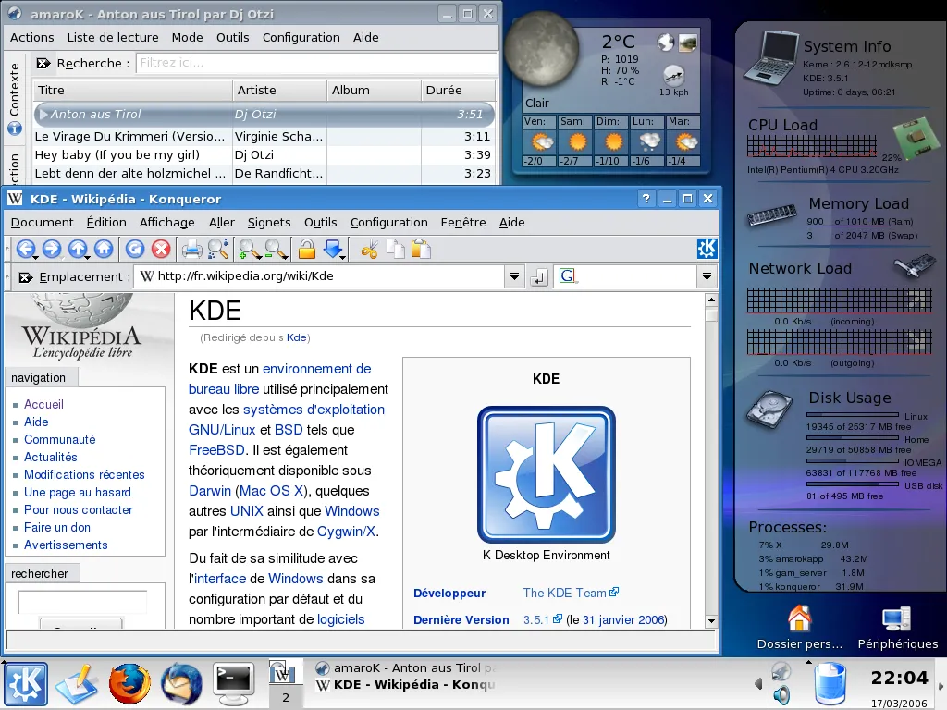The image size is (947, 710).
Task: Go back using Konqueror's Back arrow
Action: 25,249
